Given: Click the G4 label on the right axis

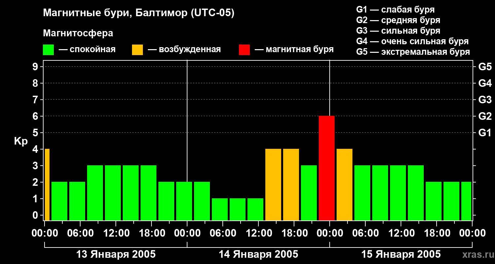Looking at the screenshot, I should [x=485, y=83].
